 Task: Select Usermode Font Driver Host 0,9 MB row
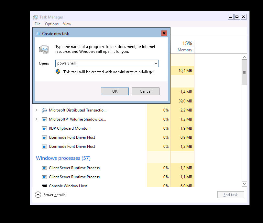click(113, 137)
